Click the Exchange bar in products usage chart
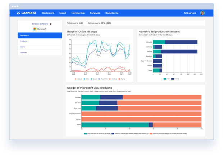 (x=141, y=97)
